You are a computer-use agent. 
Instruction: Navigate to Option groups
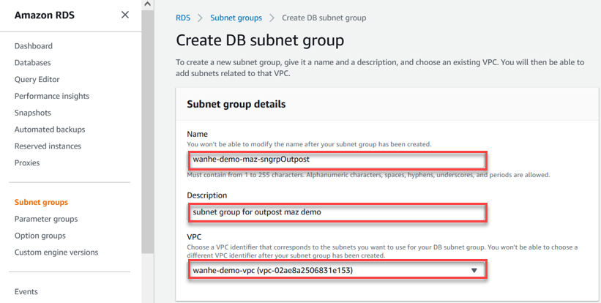click(x=40, y=236)
